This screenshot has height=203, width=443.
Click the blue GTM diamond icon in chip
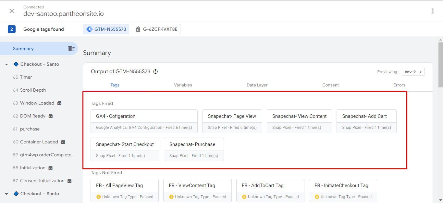pyautogui.click(x=89, y=29)
